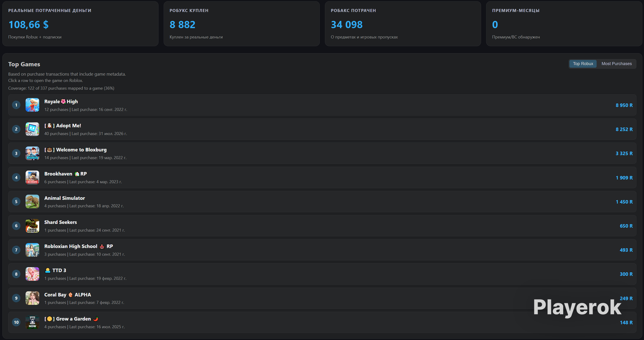Open the Coral Bay ALPHA title link
The image size is (644, 340).
click(x=67, y=294)
